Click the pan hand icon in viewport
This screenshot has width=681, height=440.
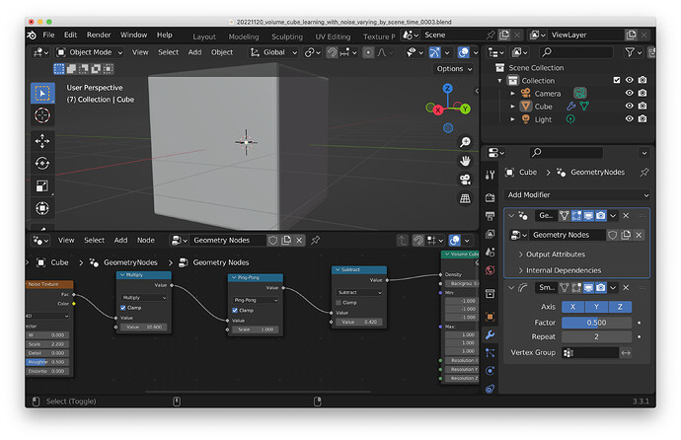coord(465,161)
